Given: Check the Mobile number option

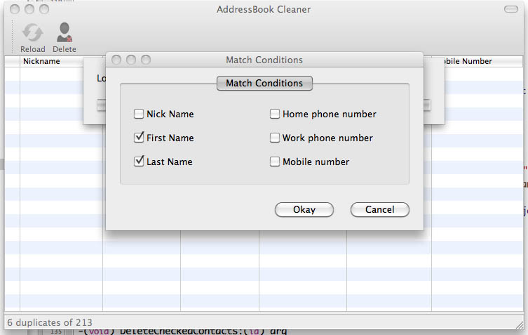Looking at the screenshot, I should pos(275,162).
